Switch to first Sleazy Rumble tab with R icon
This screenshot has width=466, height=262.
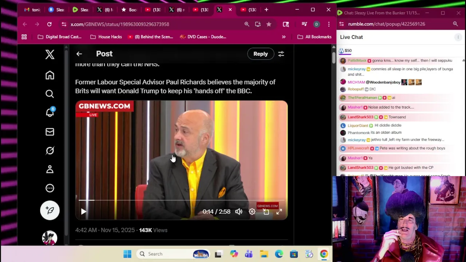coord(56,10)
